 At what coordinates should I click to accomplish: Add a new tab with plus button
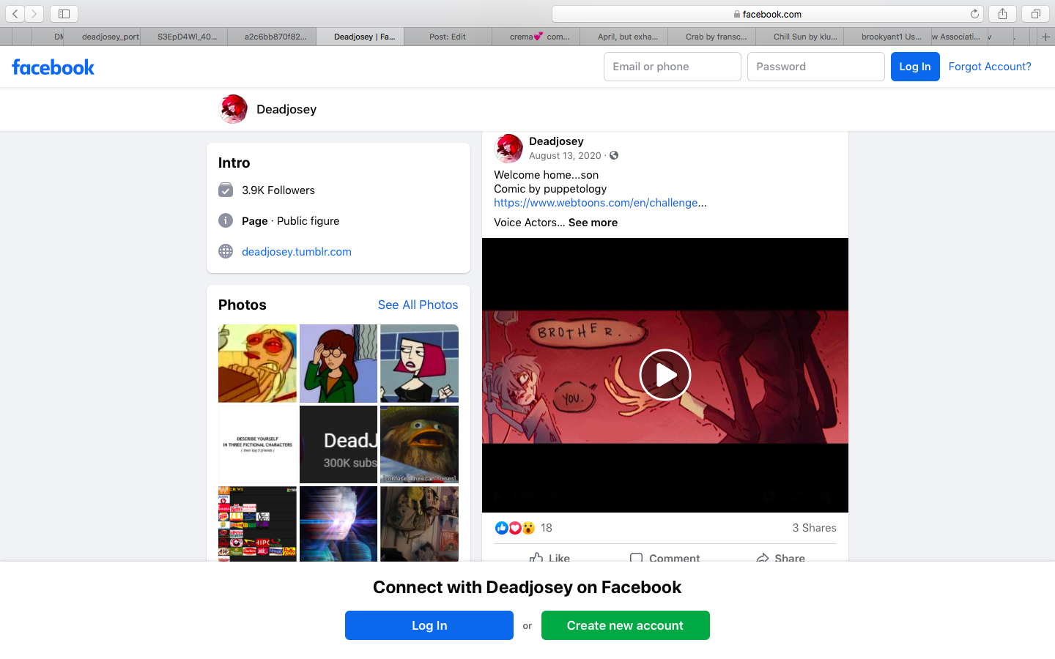point(1045,37)
